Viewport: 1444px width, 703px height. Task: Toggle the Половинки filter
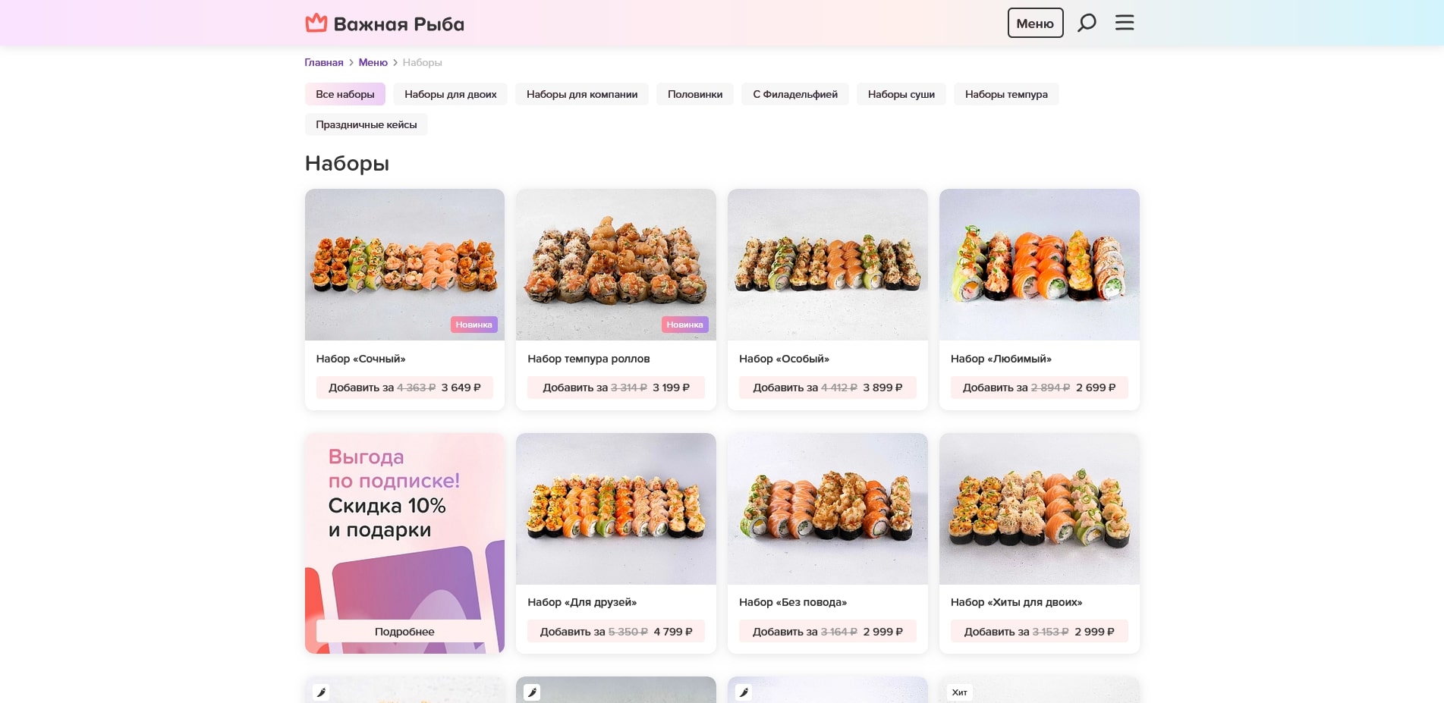pos(694,94)
